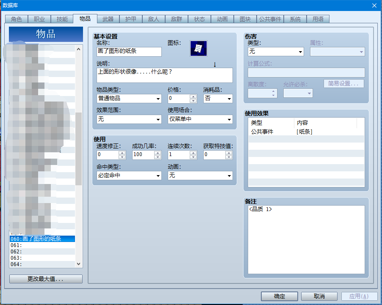Switch to the 公共事件 tab
This screenshot has width=382, height=305.
270,19
